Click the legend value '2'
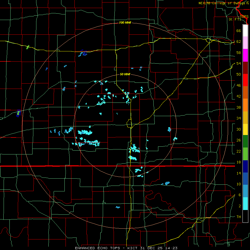Viewport: 250px width, 250px height. coord(240,206)
